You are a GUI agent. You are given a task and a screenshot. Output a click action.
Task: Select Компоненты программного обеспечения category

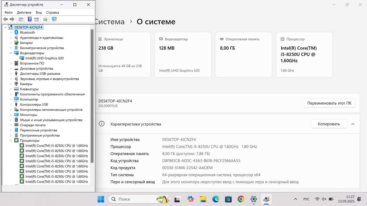pyautogui.click(x=52, y=94)
